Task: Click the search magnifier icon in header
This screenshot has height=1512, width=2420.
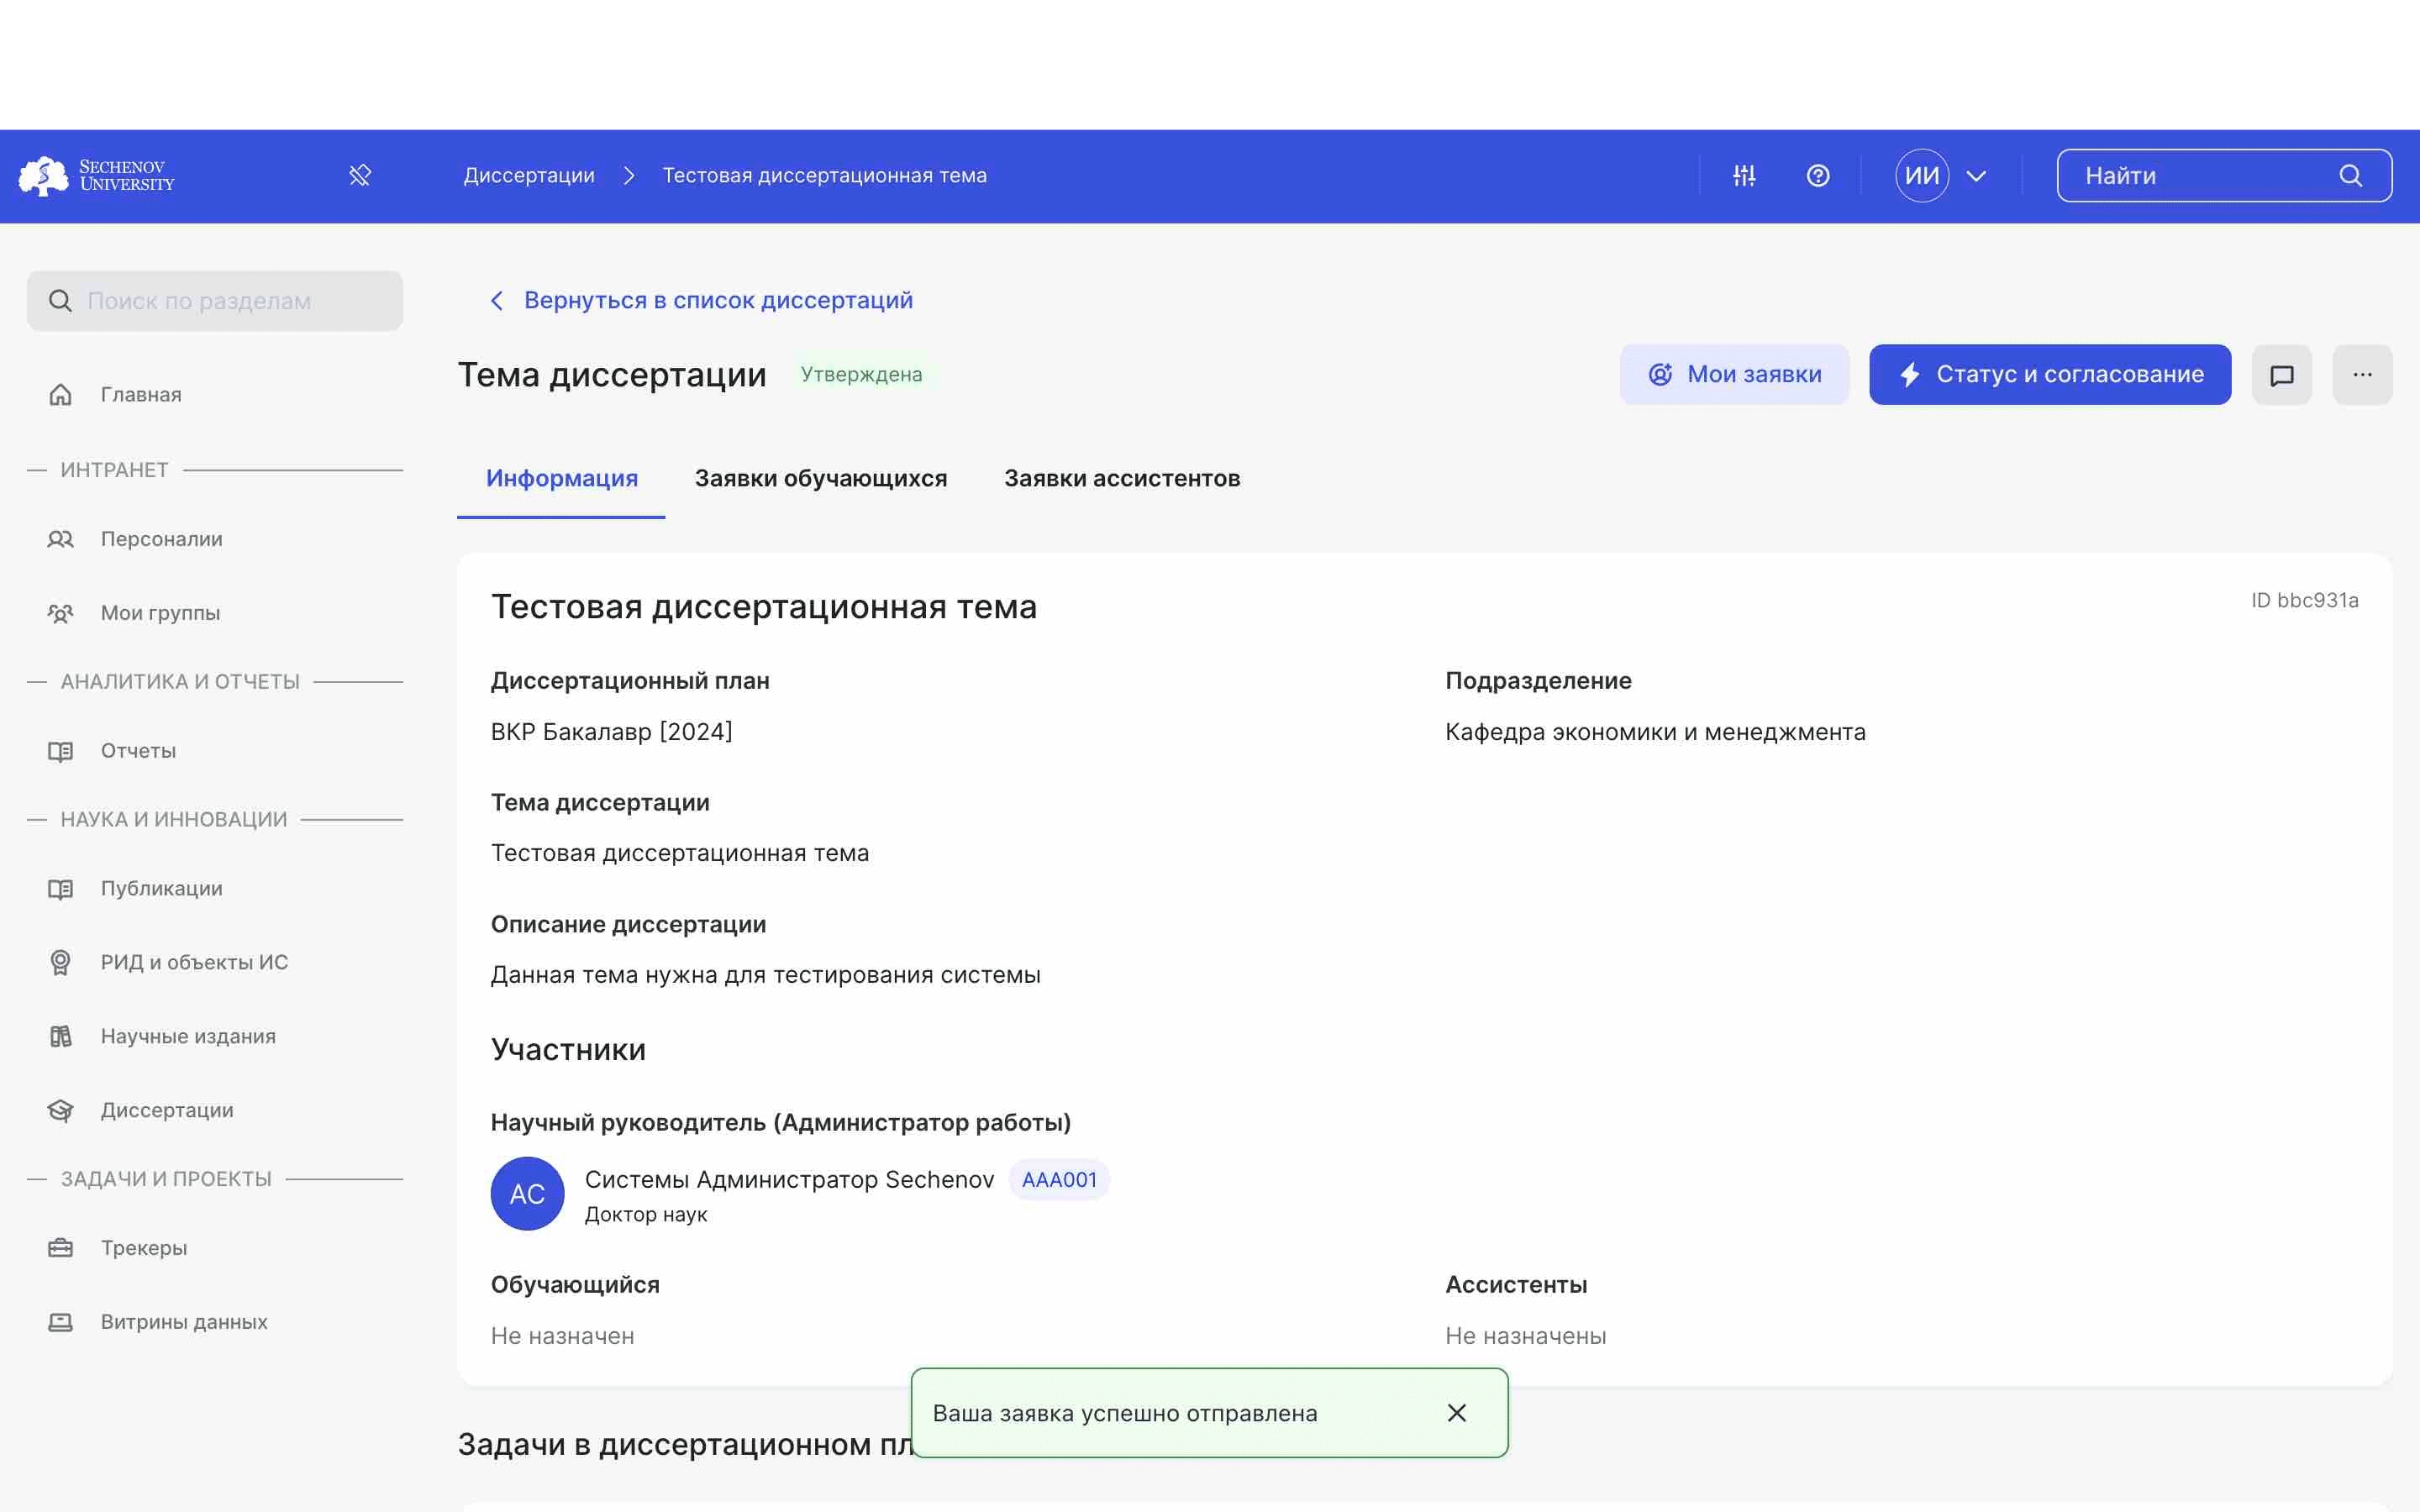Action: [x=2350, y=176]
